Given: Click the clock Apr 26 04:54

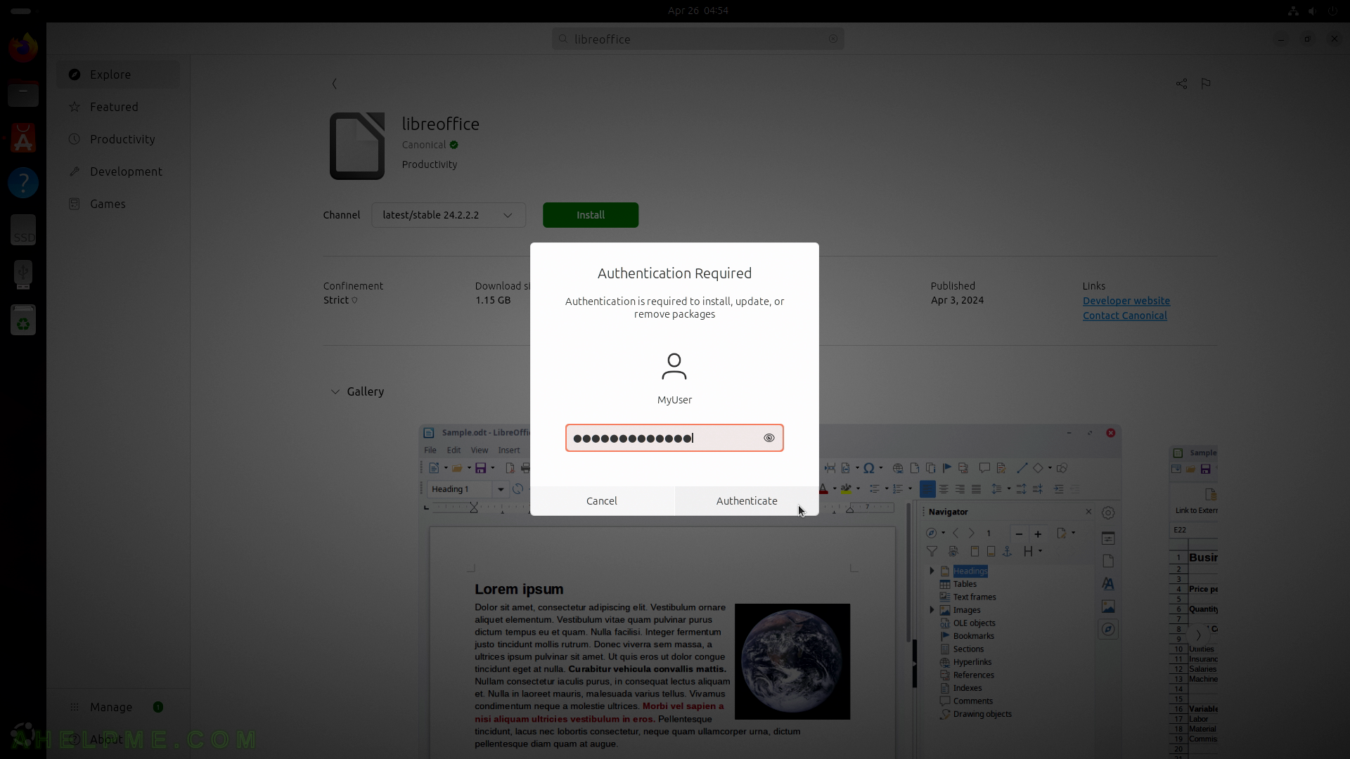Looking at the screenshot, I should click(x=698, y=11).
